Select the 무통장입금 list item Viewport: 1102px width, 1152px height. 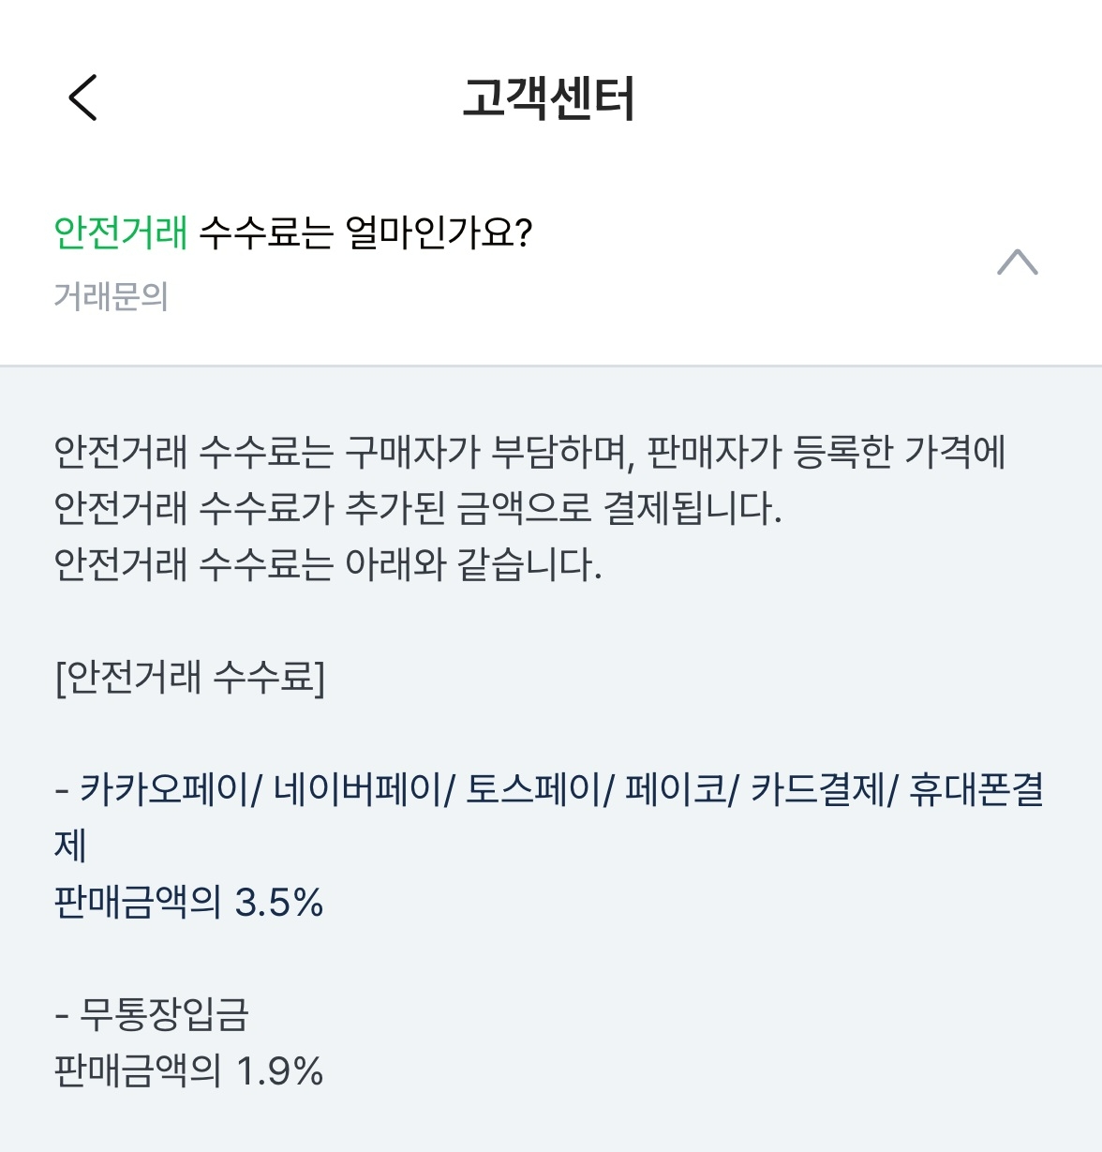(164, 1014)
